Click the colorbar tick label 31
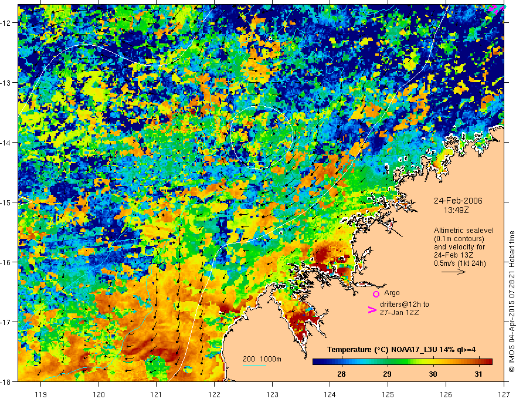This screenshot has height=399, width=516. pos(478,374)
